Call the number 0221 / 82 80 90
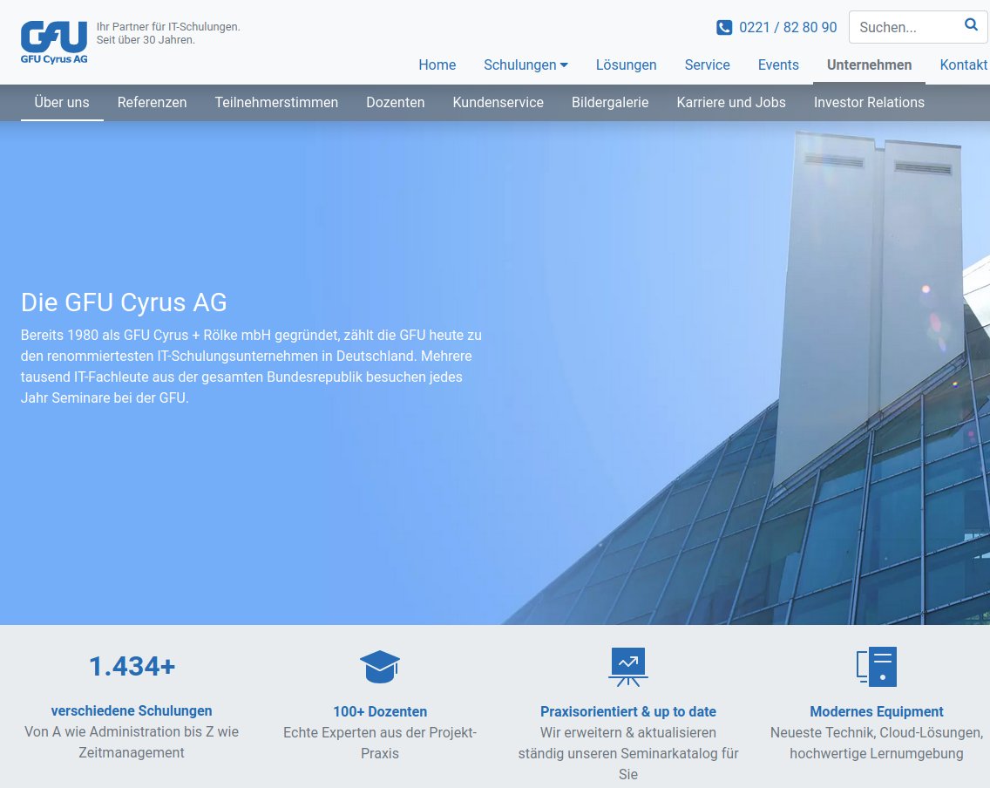The height and width of the screenshot is (788, 990). 788,28
